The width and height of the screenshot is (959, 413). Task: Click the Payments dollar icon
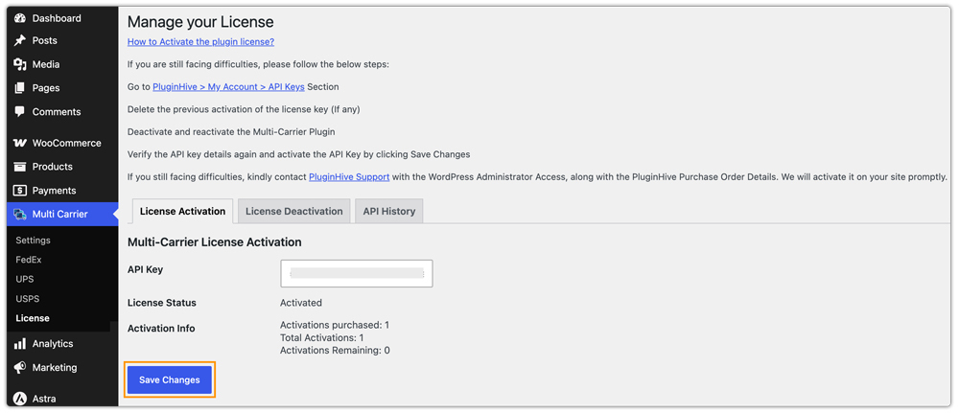[20, 191]
